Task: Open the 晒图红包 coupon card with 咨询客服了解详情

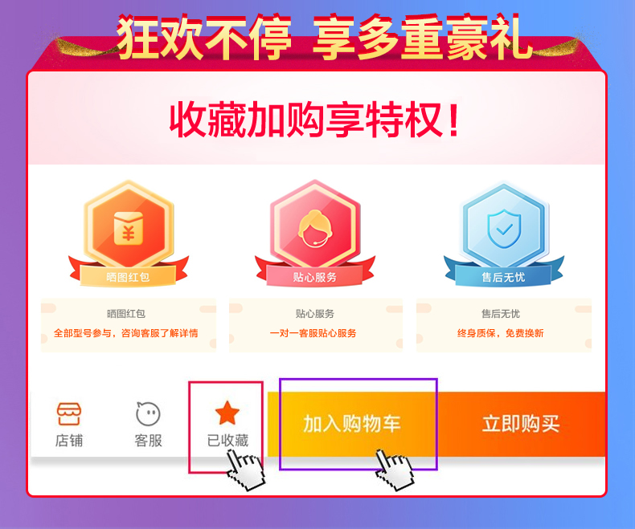Action: tap(129, 325)
